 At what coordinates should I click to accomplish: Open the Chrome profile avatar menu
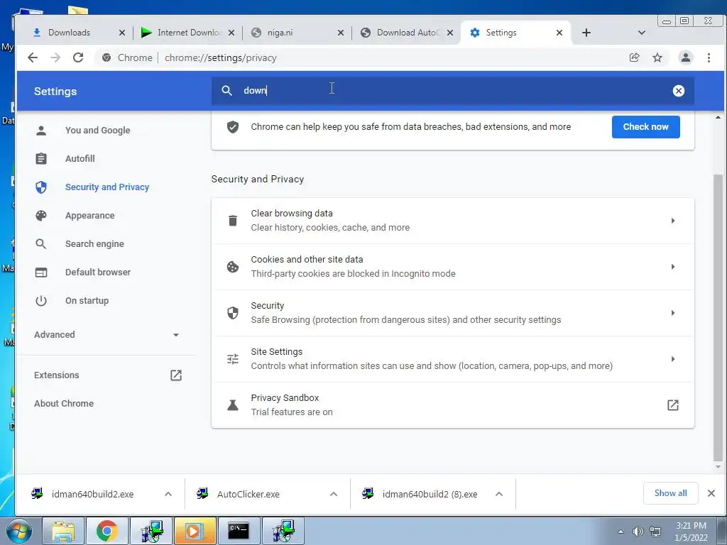point(685,57)
